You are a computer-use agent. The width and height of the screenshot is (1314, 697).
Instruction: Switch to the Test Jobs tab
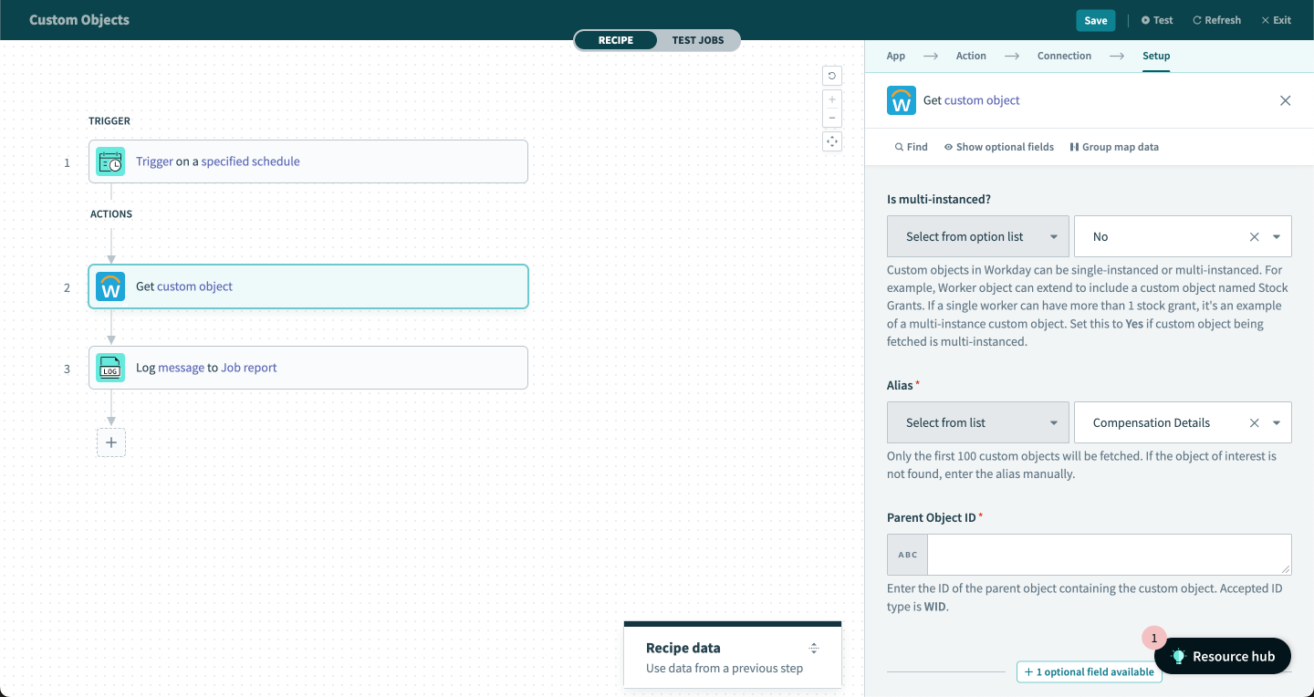697,40
